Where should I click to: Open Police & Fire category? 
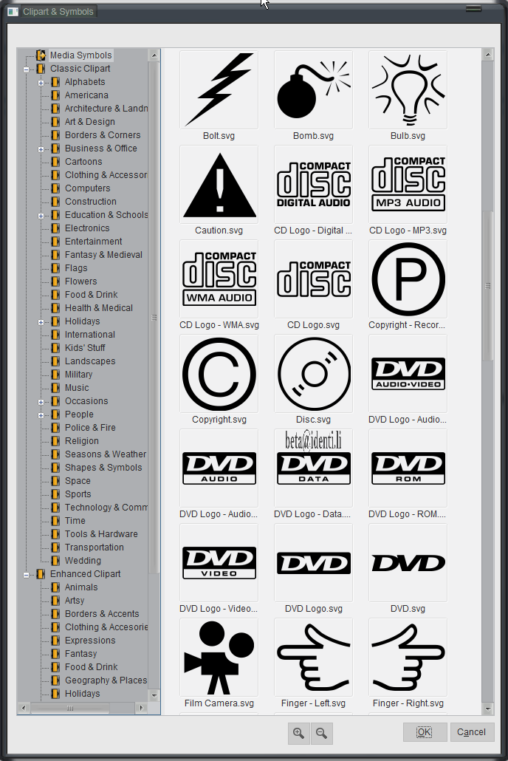tap(90, 428)
